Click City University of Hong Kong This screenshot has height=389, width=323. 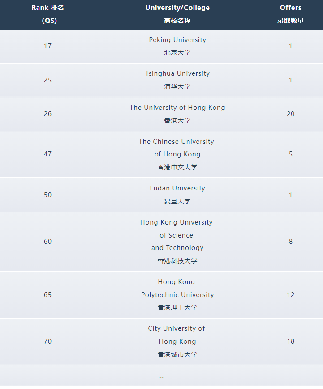pos(177,335)
